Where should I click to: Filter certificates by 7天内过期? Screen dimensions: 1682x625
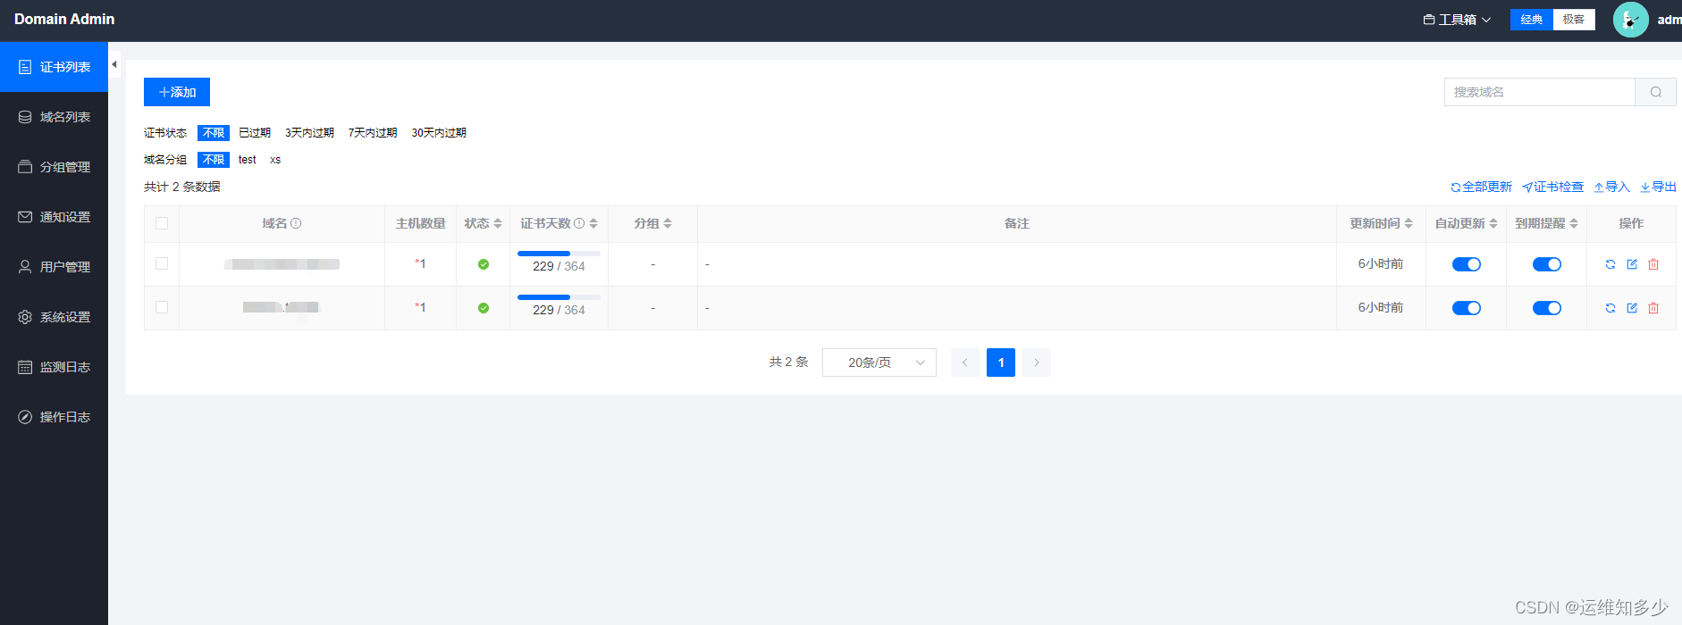click(x=373, y=133)
